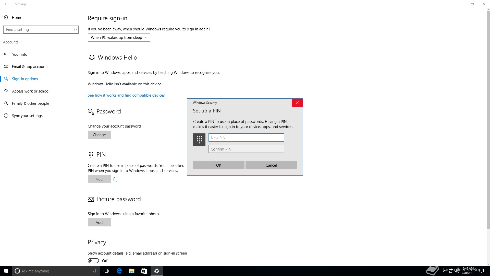The width and height of the screenshot is (490, 276).
Task: Click the Settings gear on the taskbar
Action: tap(157, 271)
